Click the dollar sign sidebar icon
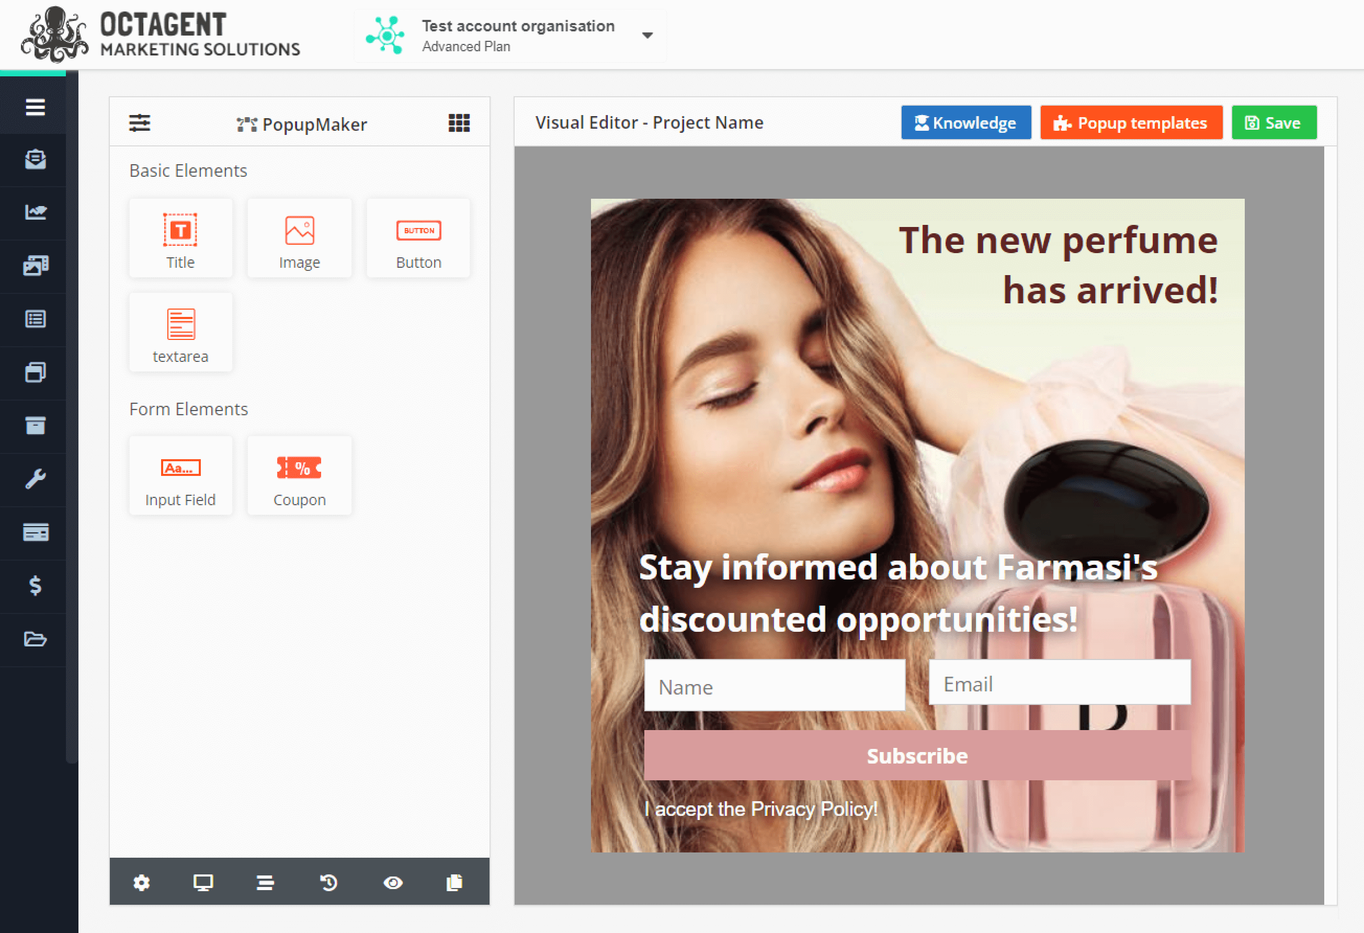Screen dimensions: 1364x933 point(35,585)
